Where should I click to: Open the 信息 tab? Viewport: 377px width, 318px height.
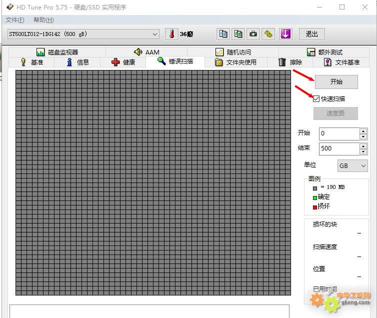[77, 62]
